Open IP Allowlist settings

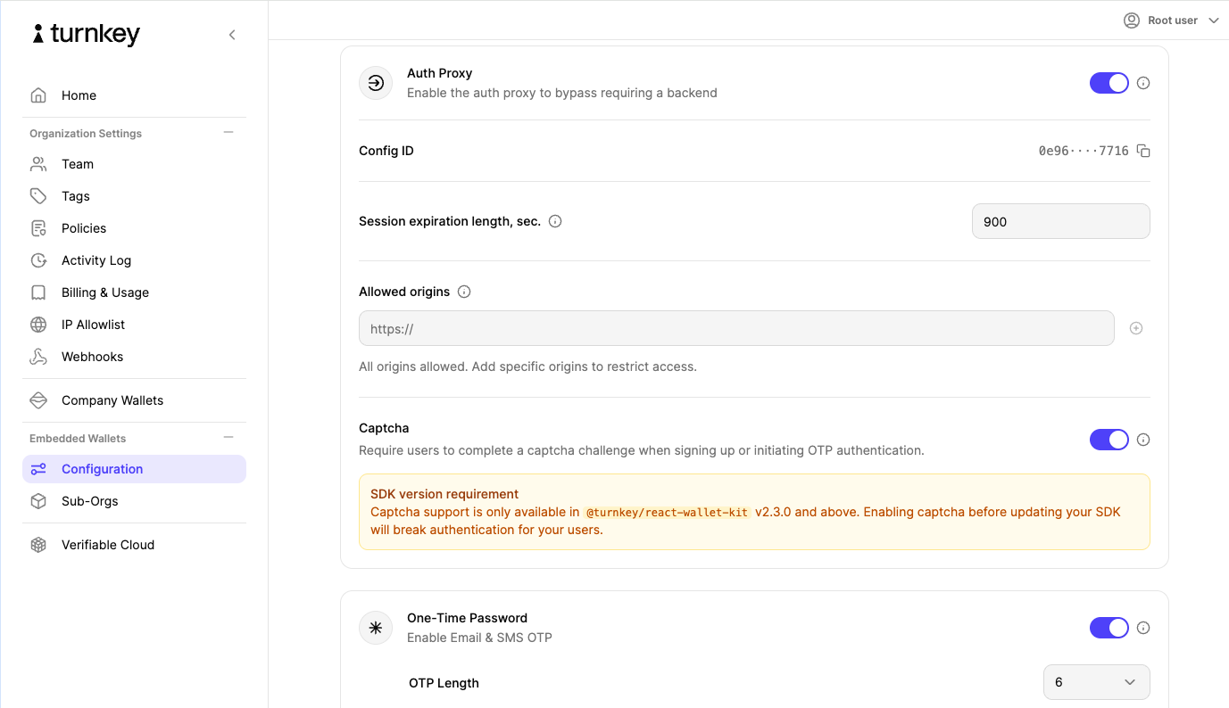(x=134, y=325)
